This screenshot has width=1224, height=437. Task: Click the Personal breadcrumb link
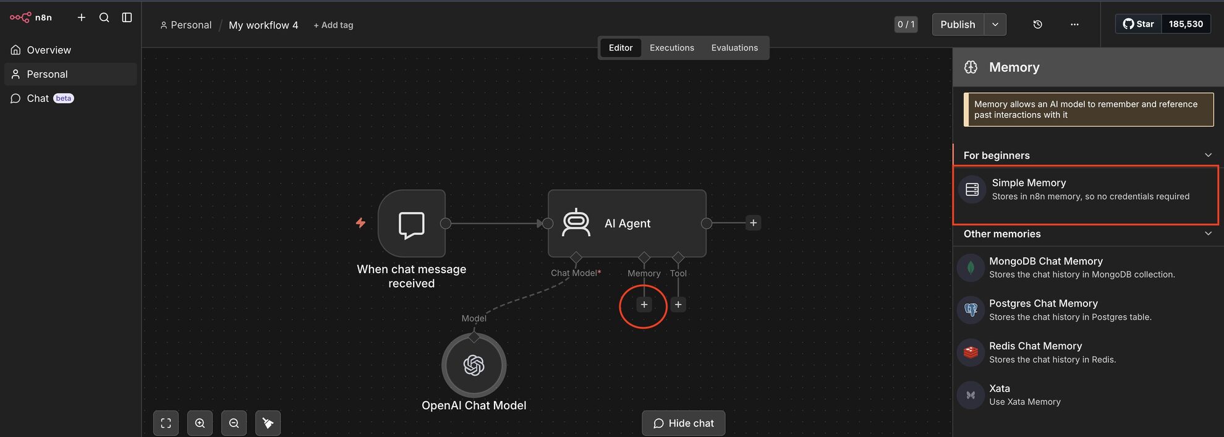185,25
